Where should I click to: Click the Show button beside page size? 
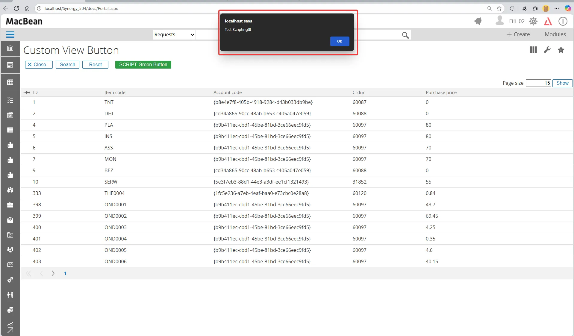[x=562, y=83]
